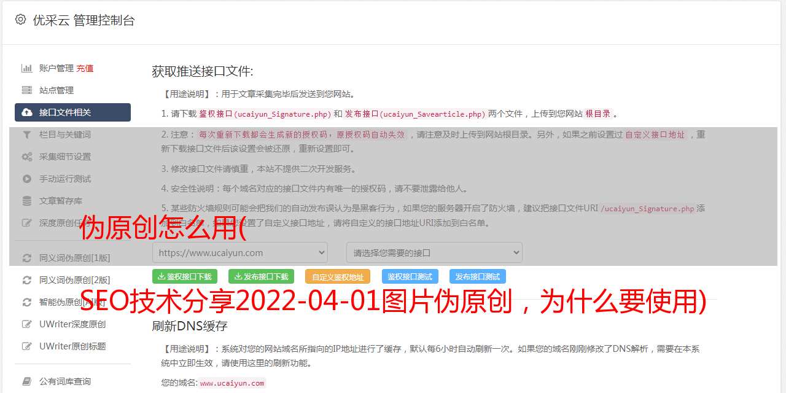786x393 pixels.
Task: Open the https://www.ucaiyun.com domain dropdown
Action: (x=240, y=252)
